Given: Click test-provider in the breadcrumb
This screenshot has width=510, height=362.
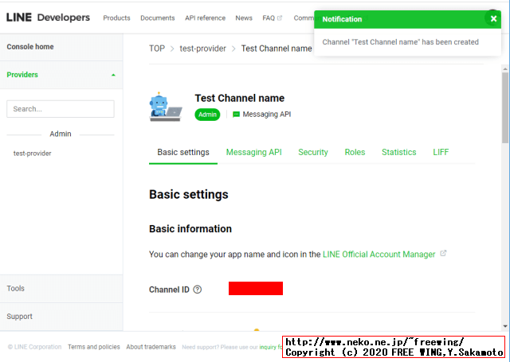Looking at the screenshot, I should click(x=202, y=49).
